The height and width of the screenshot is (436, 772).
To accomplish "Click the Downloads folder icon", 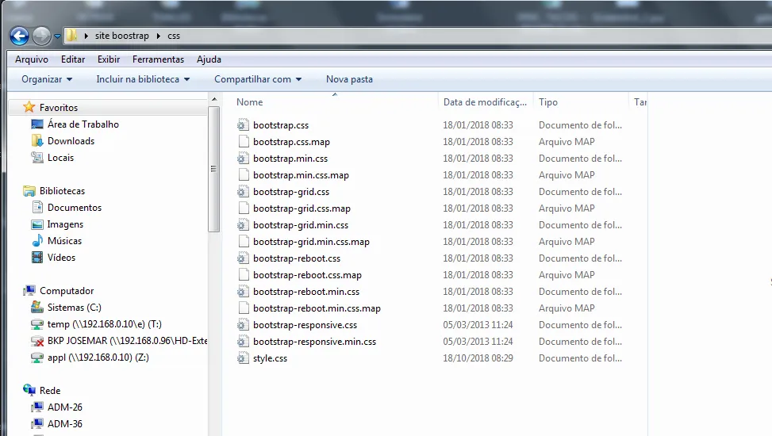I will pyautogui.click(x=37, y=141).
